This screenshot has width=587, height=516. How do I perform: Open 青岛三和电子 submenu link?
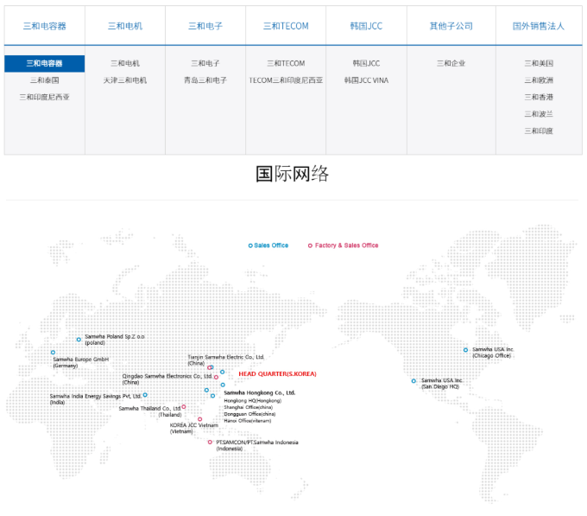click(205, 80)
